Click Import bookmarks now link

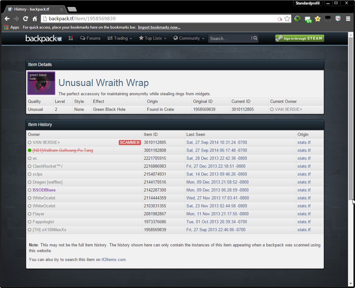pyautogui.click(x=159, y=27)
